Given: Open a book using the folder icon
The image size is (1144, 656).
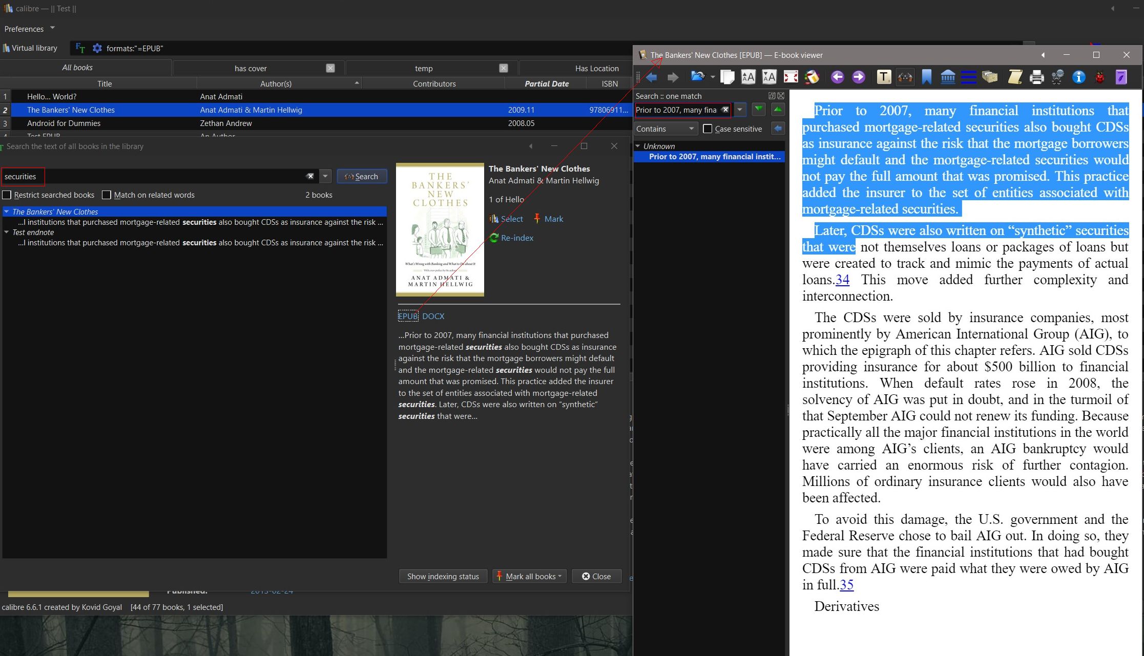Looking at the screenshot, I should [x=697, y=77].
